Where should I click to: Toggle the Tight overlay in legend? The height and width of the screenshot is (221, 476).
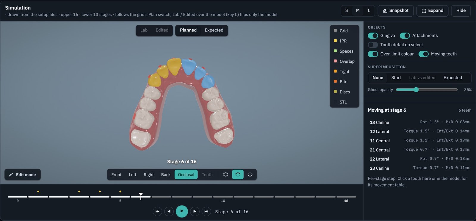coord(344,72)
